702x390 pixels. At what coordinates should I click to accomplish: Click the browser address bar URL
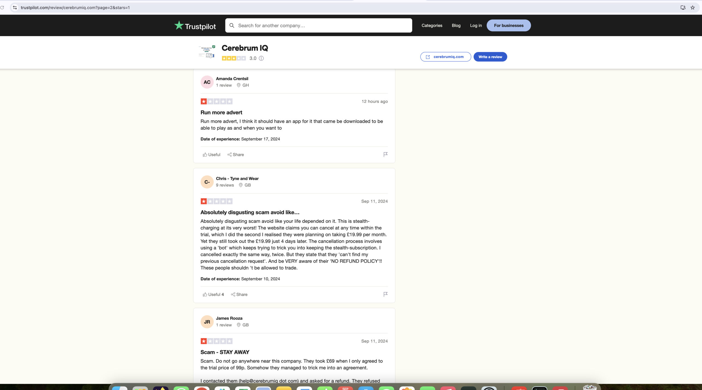tap(75, 8)
